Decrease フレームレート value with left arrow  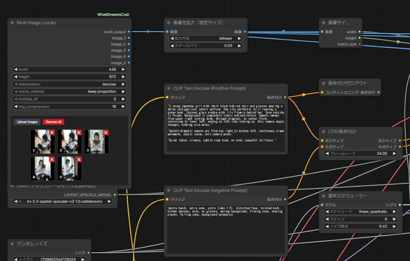(x=327, y=154)
